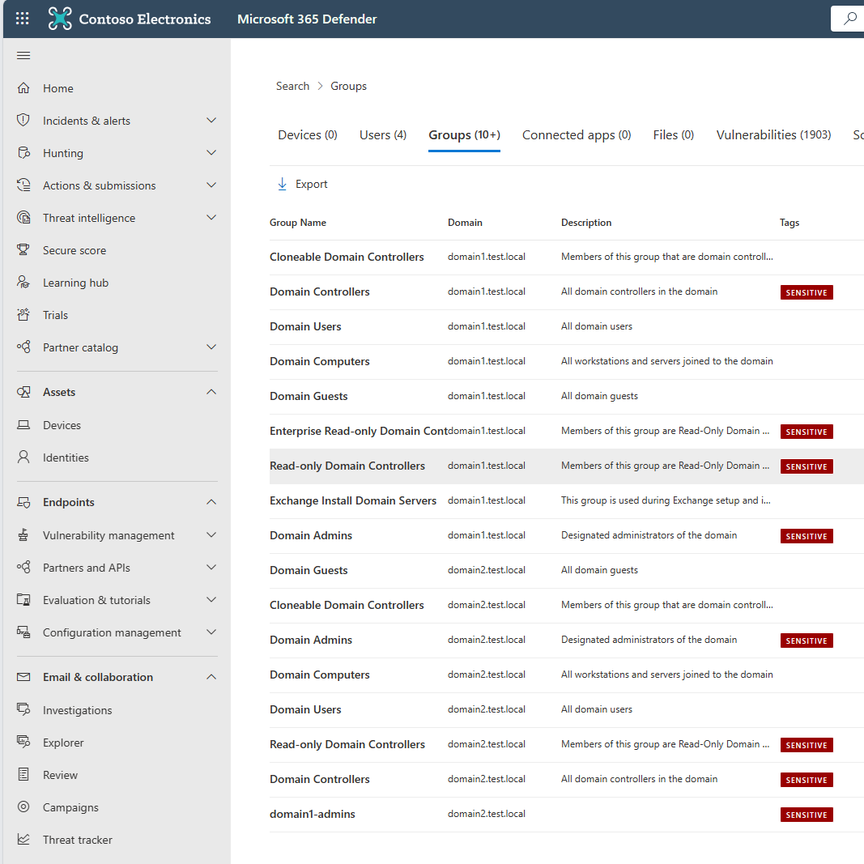Click the Export button
The height and width of the screenshot is (864, 864).
click(302, 184)
